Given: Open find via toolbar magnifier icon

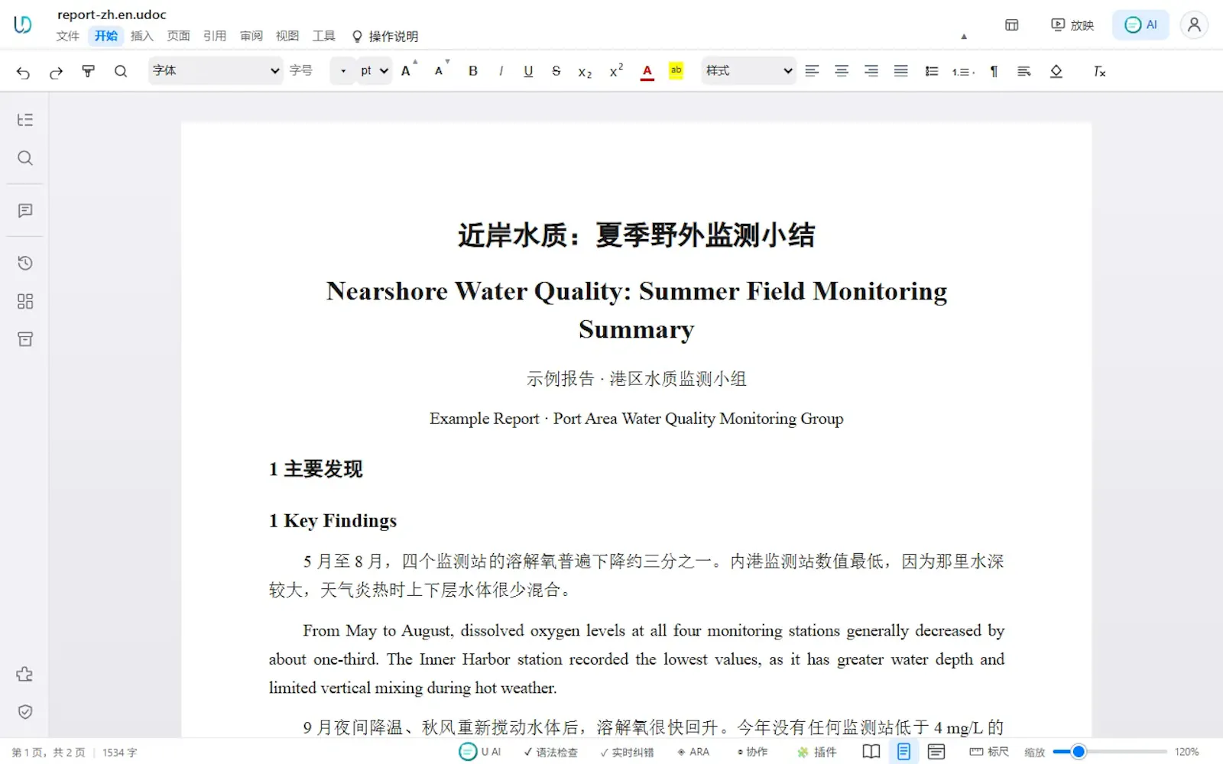Looking at the screenshot, I should click(121, 71).
